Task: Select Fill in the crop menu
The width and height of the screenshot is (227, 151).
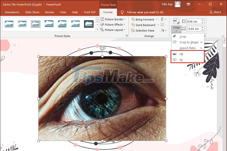Action: tap(188, 54)
